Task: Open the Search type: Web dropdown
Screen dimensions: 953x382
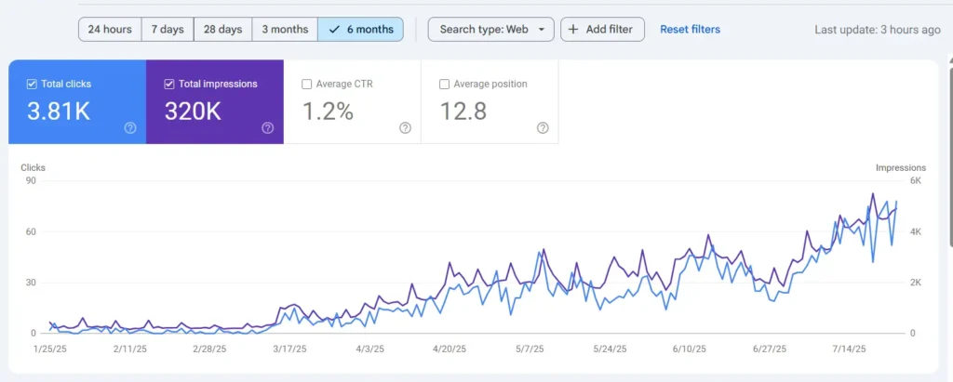Action: tap(490, 30)
